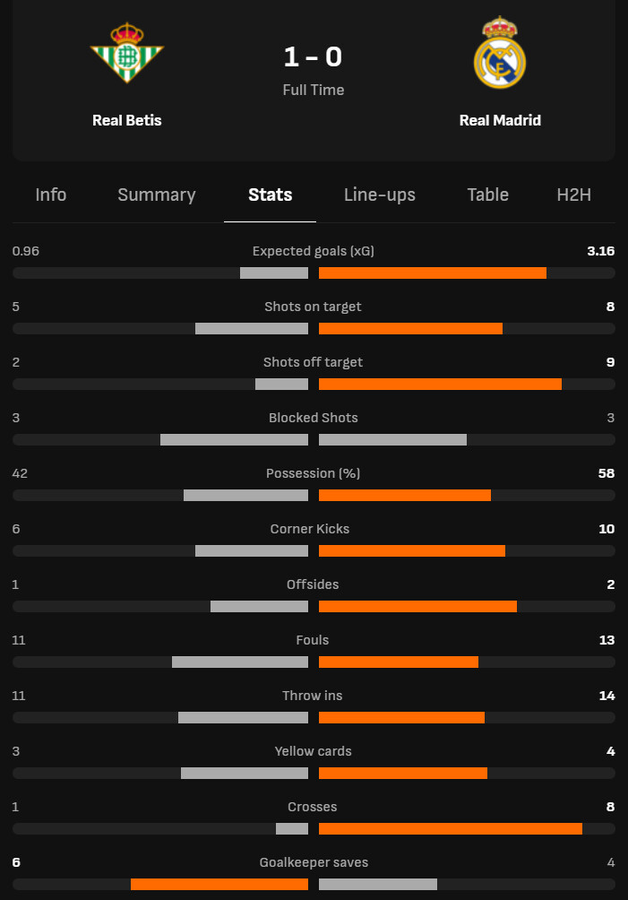Viewport: 628px width, 900px height.
Task: Click the Real Madrid team name
Action: (x=500, y=120)
